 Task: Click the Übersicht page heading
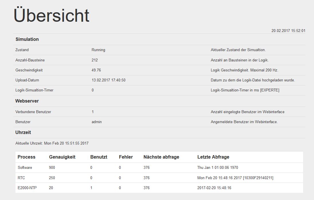tap(52, 15)
